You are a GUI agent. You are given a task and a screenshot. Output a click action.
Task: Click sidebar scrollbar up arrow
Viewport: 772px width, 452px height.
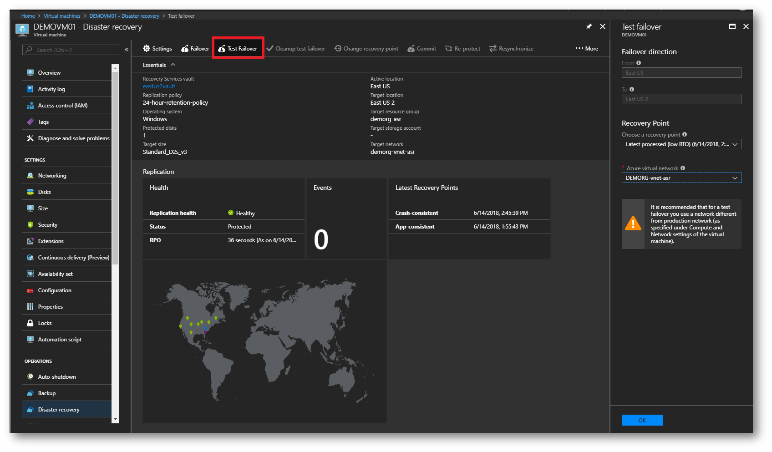(x=115, y=68)
